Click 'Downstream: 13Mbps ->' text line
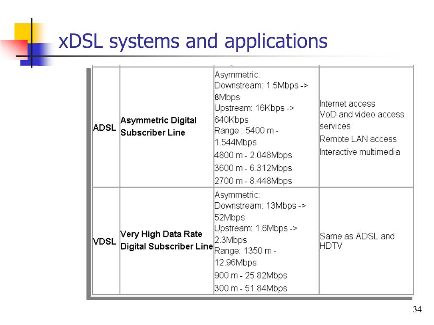434x325 pixels. [260, 206]
